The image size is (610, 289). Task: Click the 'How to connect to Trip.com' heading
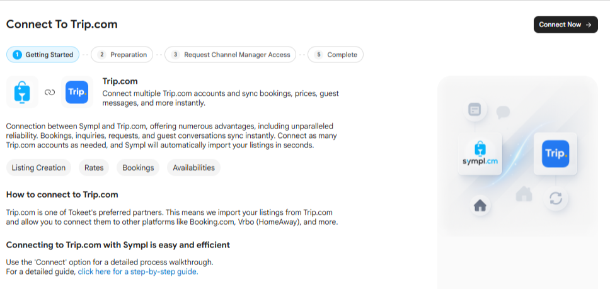(62, 194)
